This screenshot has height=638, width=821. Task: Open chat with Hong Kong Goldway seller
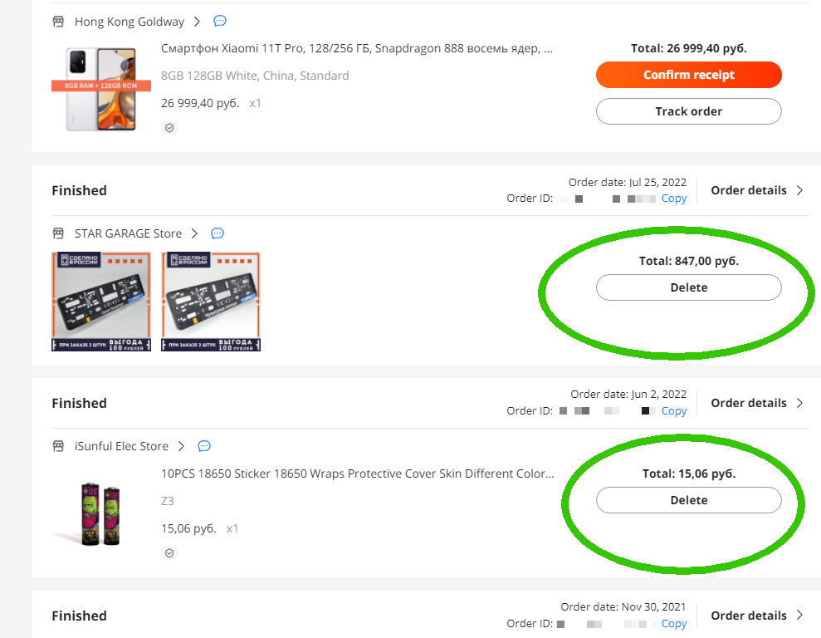(x=220, y=21)
